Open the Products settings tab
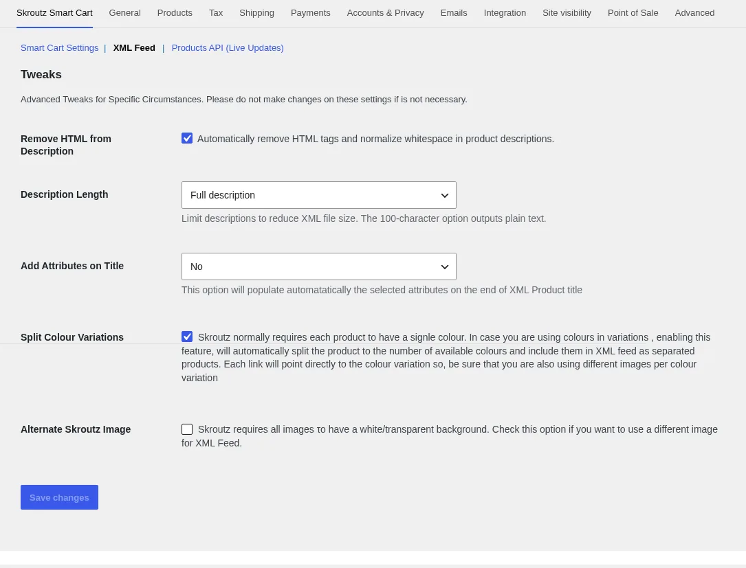Viewport: 746px width, 568px height. (175, 13)
